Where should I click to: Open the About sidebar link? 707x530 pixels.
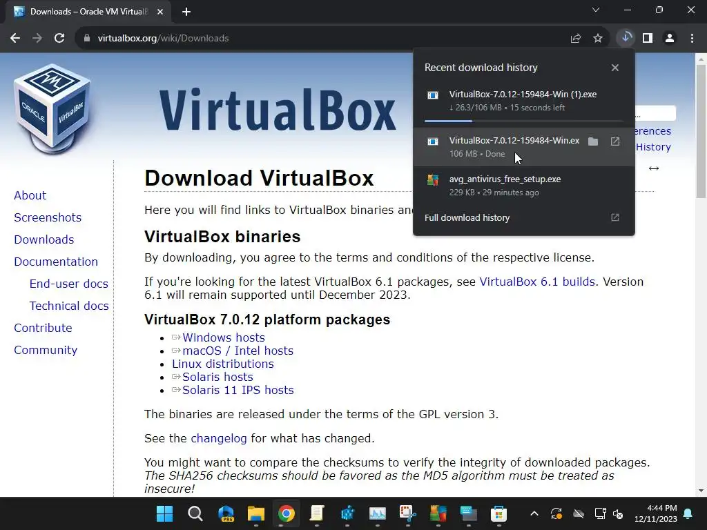(x=30, y=195)
